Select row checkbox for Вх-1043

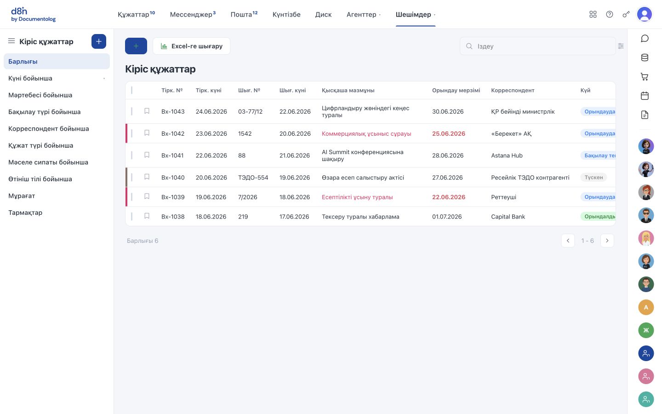pyautogui.click(x=132, y=111)
